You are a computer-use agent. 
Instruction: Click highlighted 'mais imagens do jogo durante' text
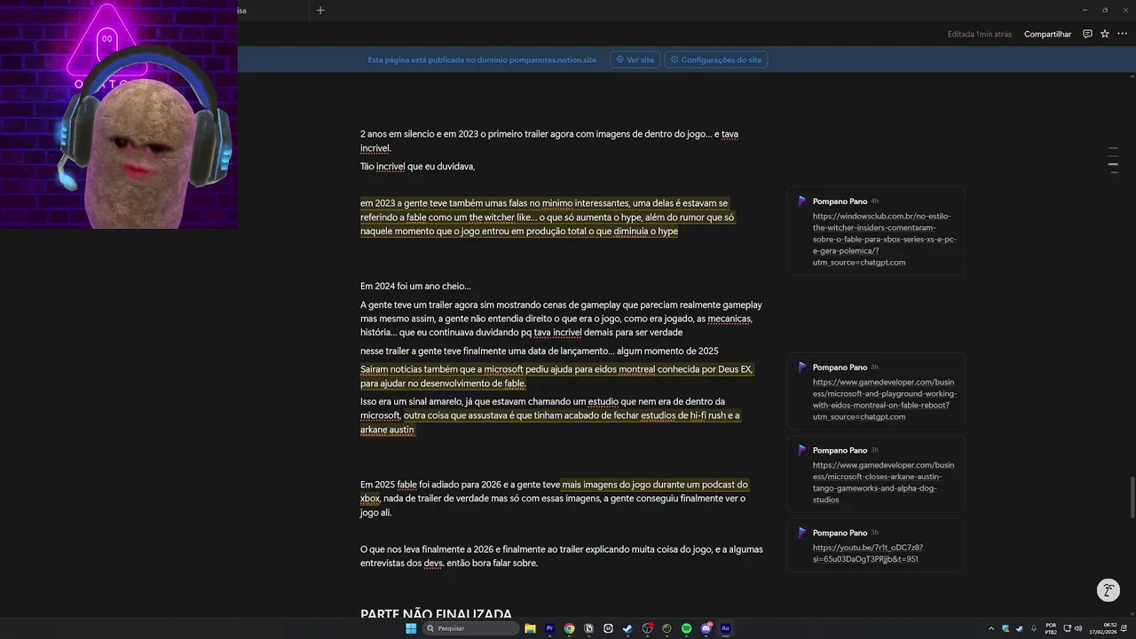(655, 485)
